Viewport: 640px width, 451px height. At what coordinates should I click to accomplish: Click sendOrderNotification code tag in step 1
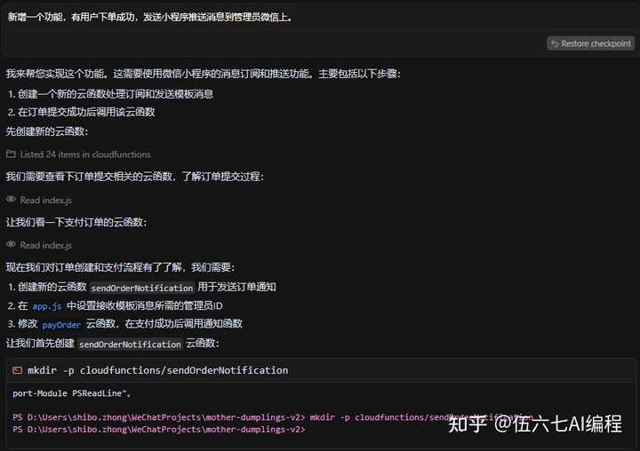click(142, 288)
